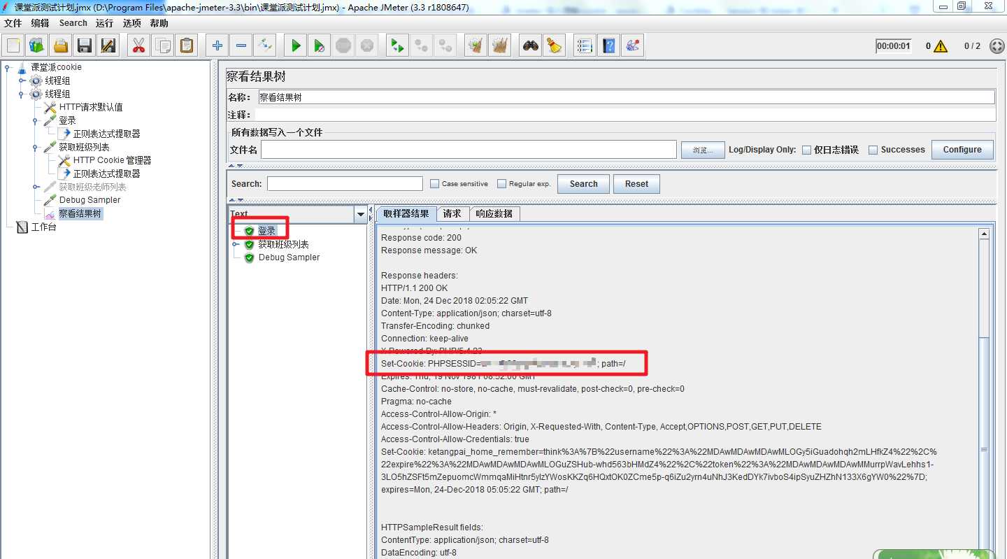Click the running-threads status icon
This screenshot has width=1007, height=559.
(997, 46)
